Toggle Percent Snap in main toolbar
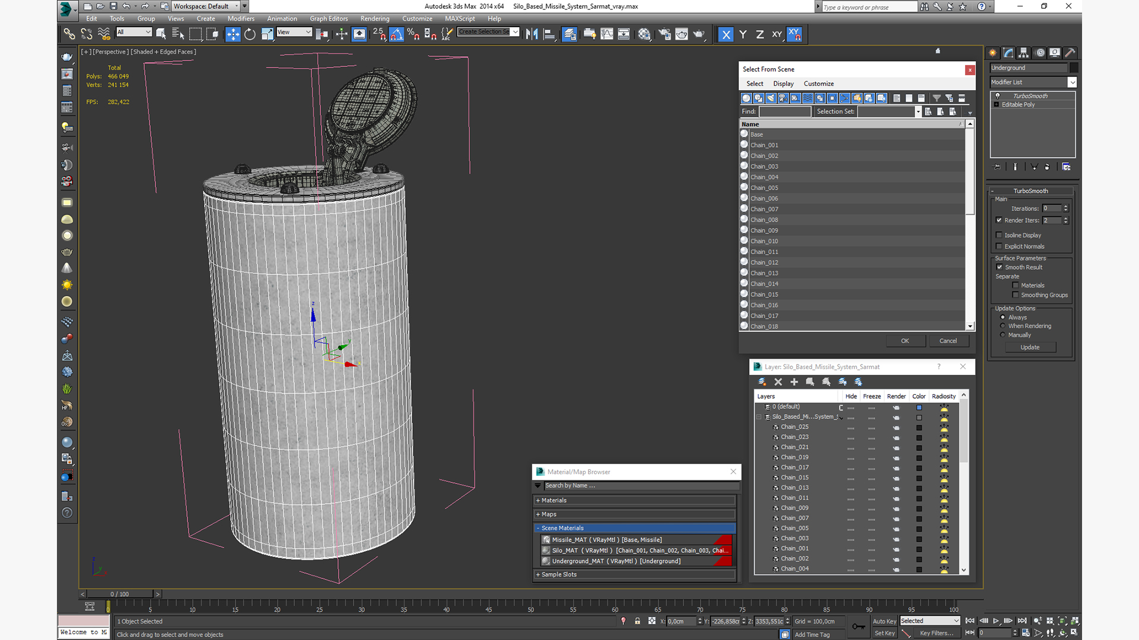This screenshot has width=1139, height=640. (x=413, y=34)
